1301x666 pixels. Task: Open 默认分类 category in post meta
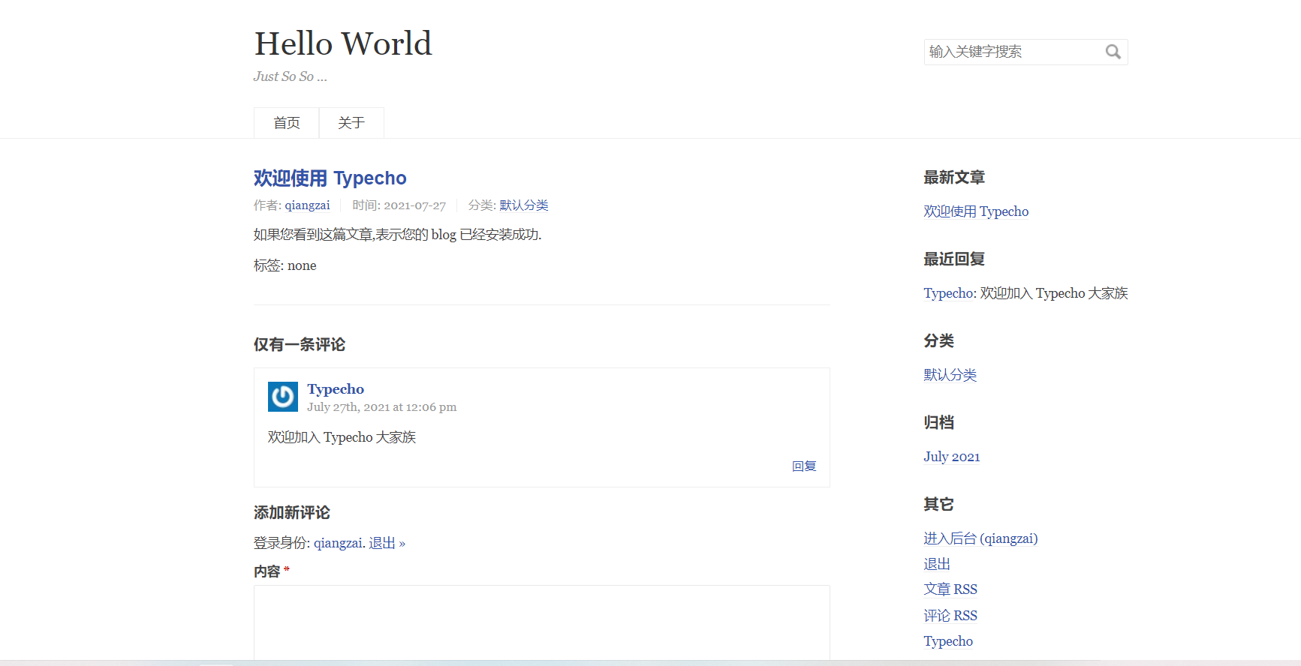[x=524, y=205]
